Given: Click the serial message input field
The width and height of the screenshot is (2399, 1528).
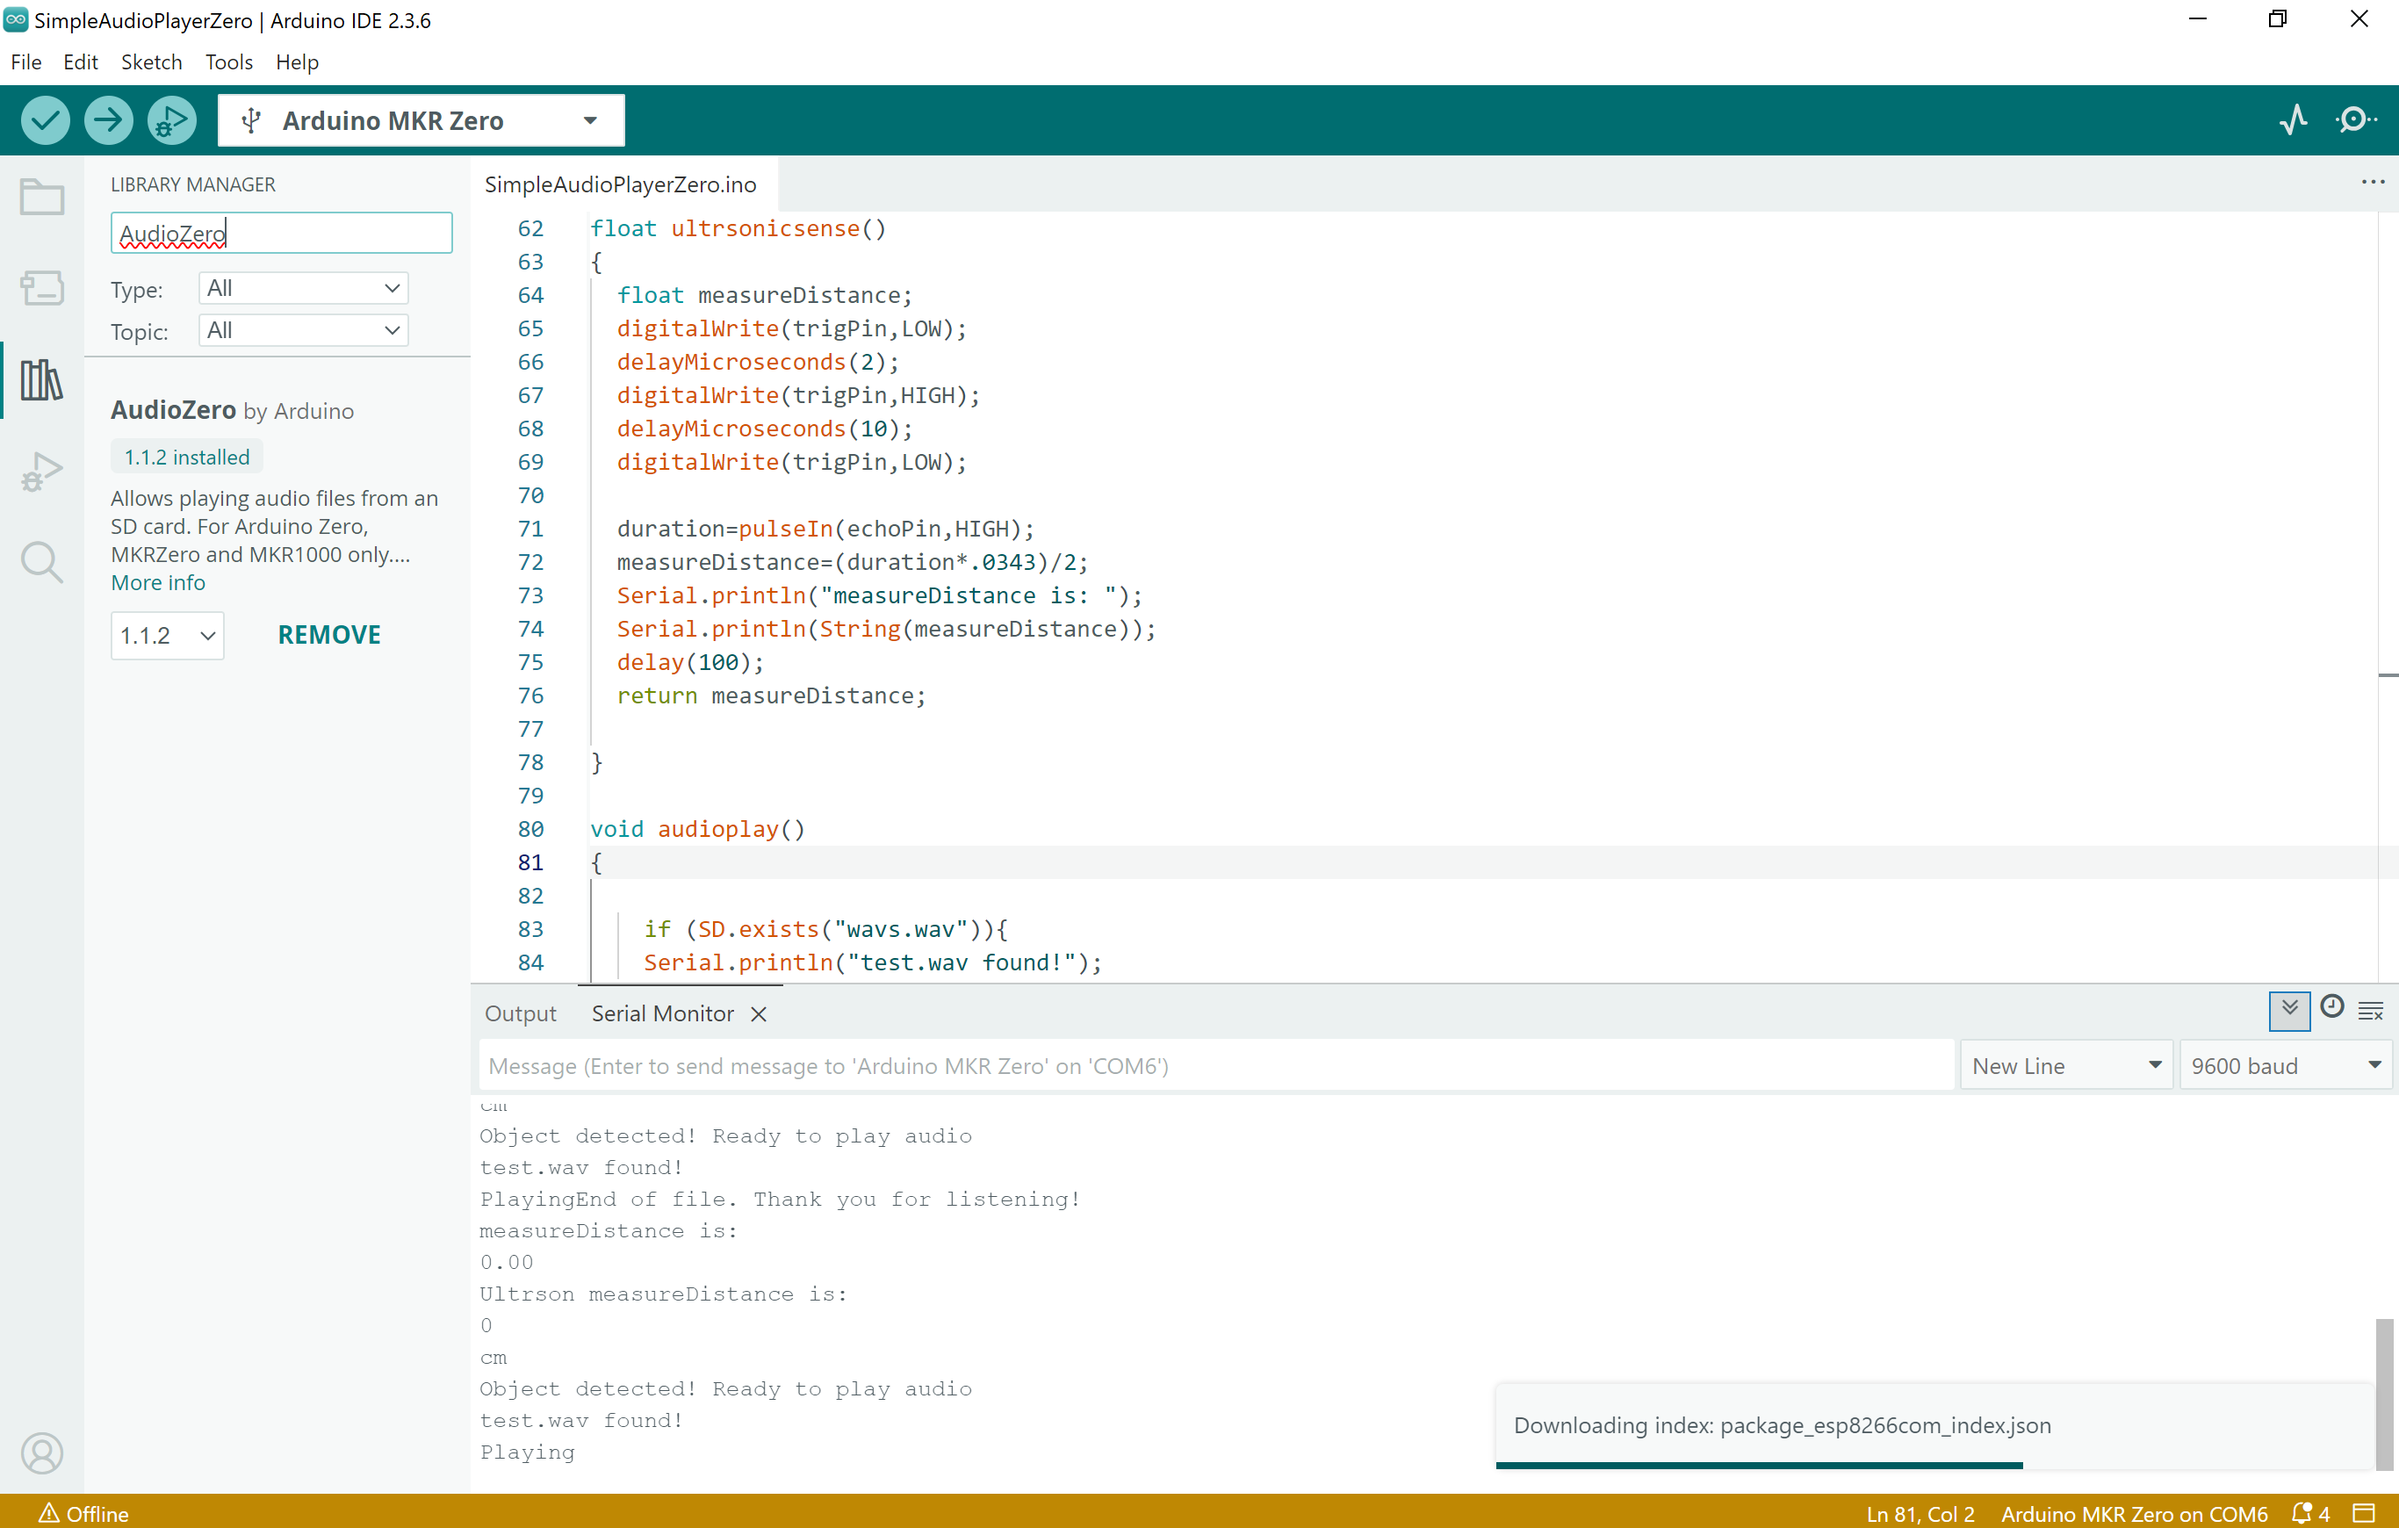Looking at the screenshot, I should 1215,1066.
